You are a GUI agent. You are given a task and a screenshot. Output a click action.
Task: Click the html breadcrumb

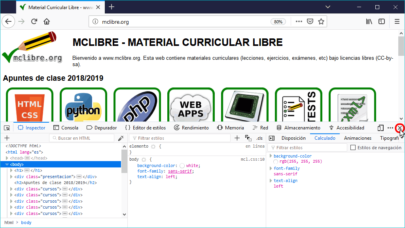click(x=9, y=222)
